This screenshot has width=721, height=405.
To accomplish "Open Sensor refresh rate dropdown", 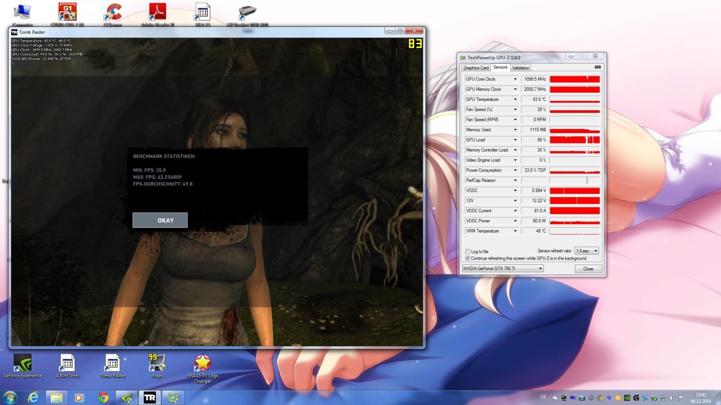I will click(587, 251).
